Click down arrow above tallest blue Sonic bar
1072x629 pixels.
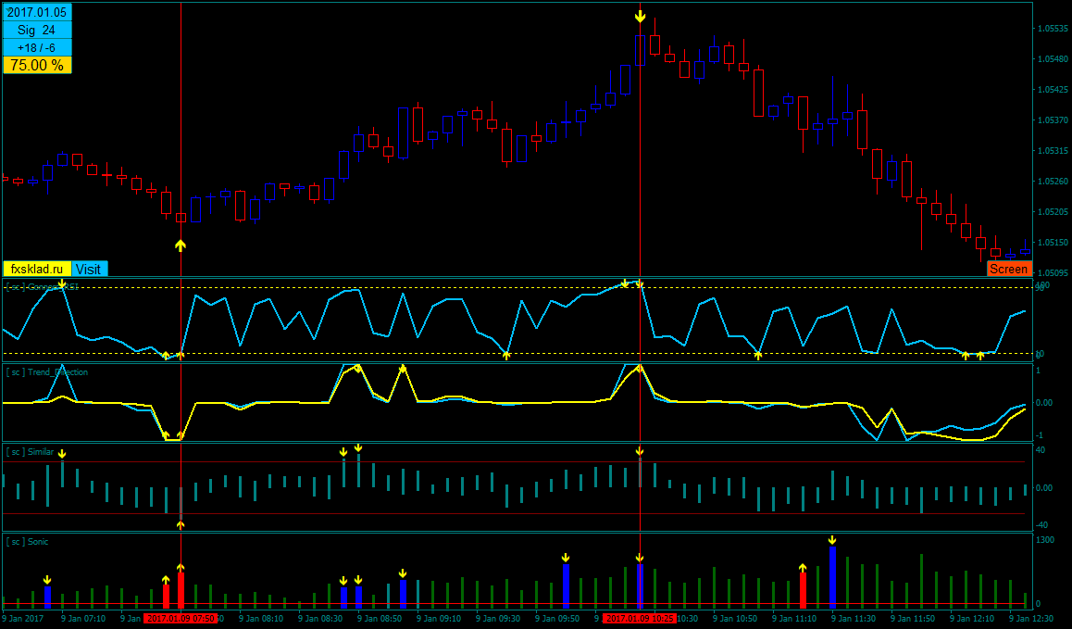[x=832, y=540]
